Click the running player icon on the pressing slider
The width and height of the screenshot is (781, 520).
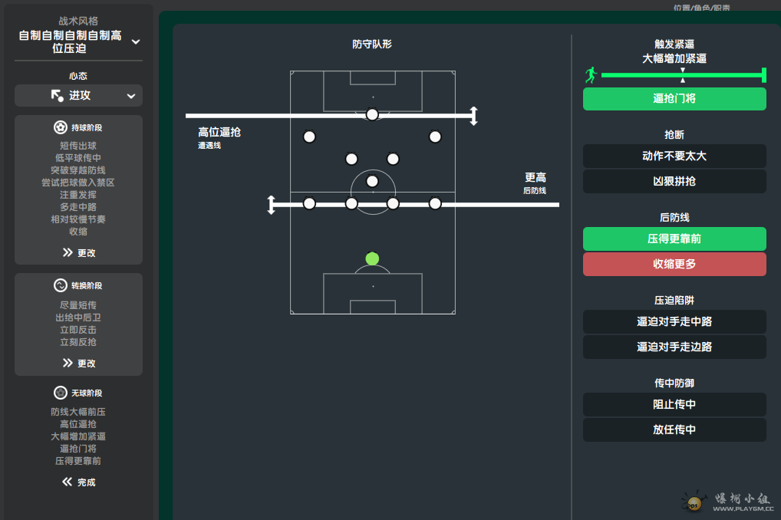[591, 74]
